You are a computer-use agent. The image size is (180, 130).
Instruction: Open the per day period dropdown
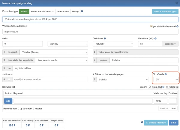click(68, 44)
